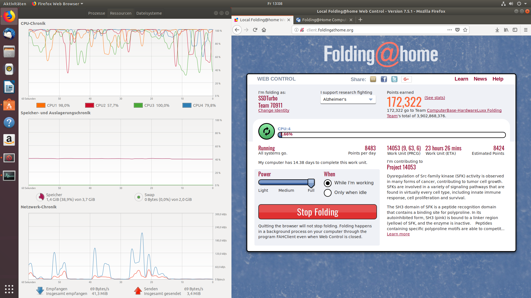
Task: Switch to Prozesse tab
Action: tap(97, 13)
